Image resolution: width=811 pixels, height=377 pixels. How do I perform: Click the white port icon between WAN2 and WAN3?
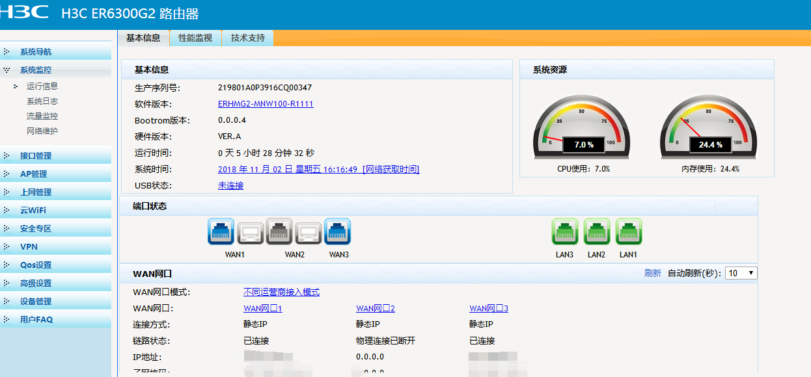pos(309,232)
